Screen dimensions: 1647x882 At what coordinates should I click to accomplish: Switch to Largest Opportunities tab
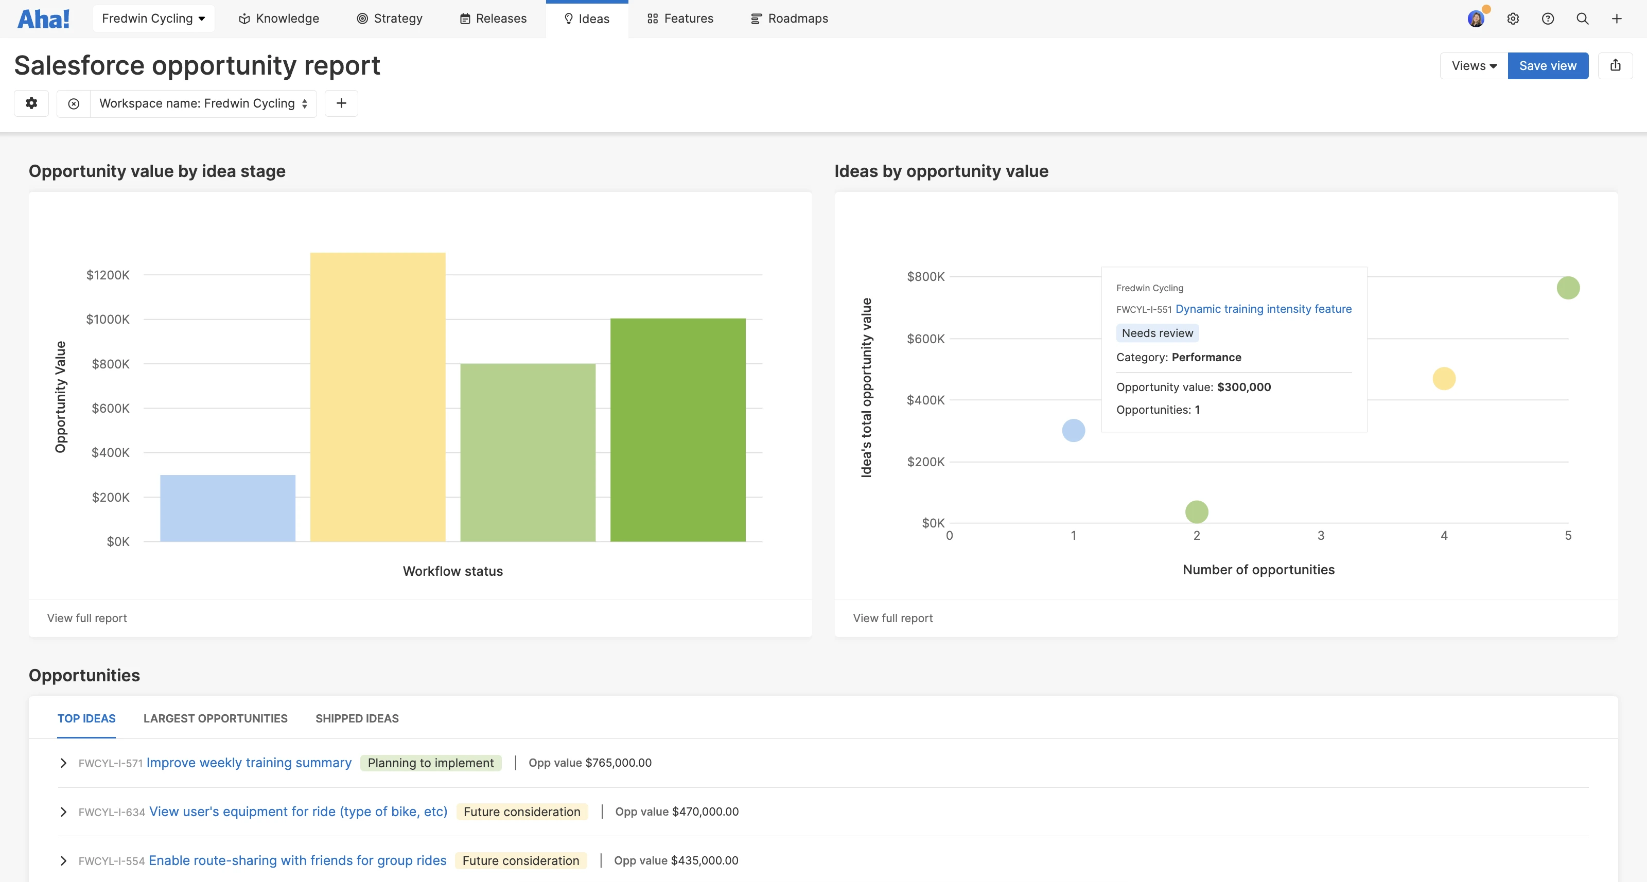click(x=216, y=718)
